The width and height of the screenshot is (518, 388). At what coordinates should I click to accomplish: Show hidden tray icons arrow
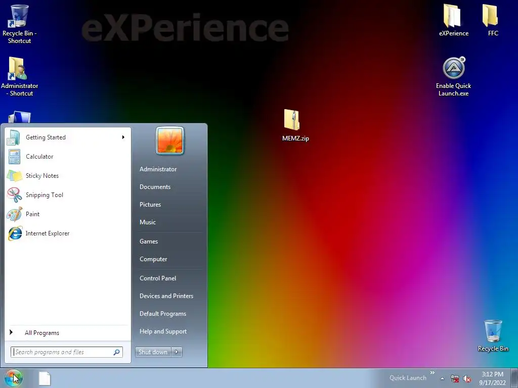[442, 378]
